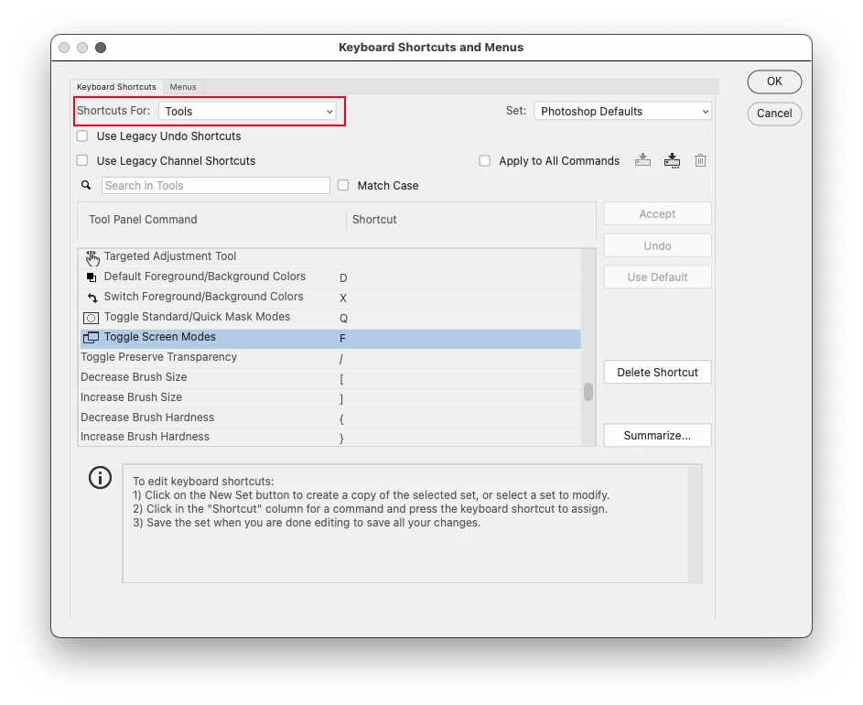The height and width of the screenshot is (705, 863).
Task: Click the Cancel button
Action: click(x=774, y=114)
